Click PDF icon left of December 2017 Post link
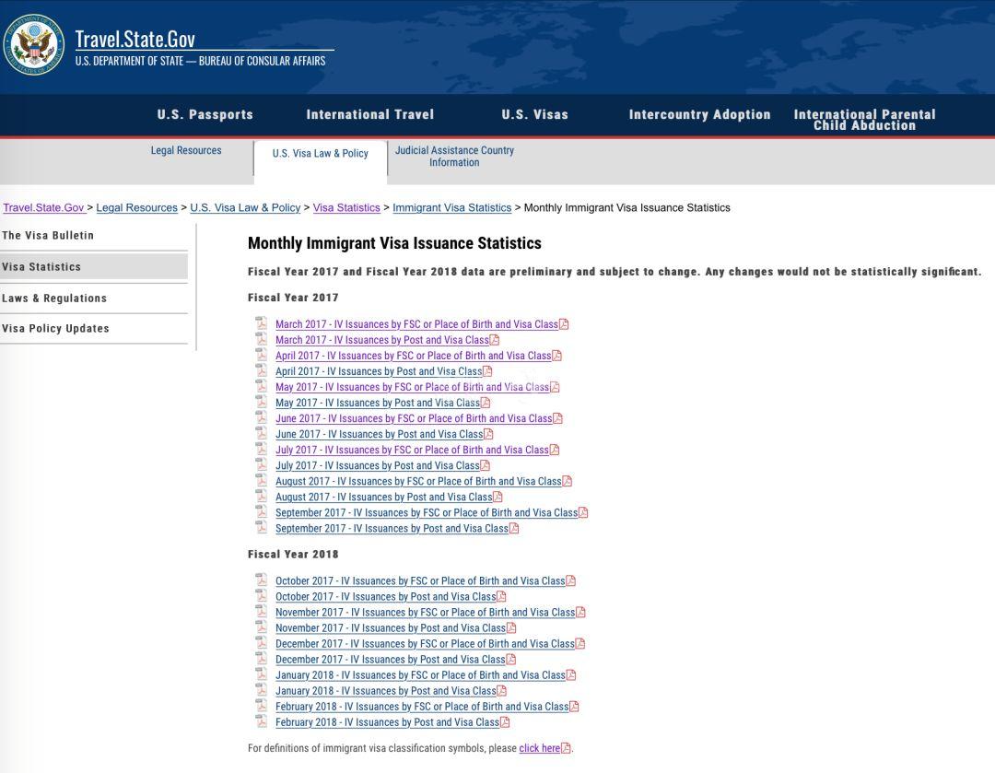 coord(262,658)
